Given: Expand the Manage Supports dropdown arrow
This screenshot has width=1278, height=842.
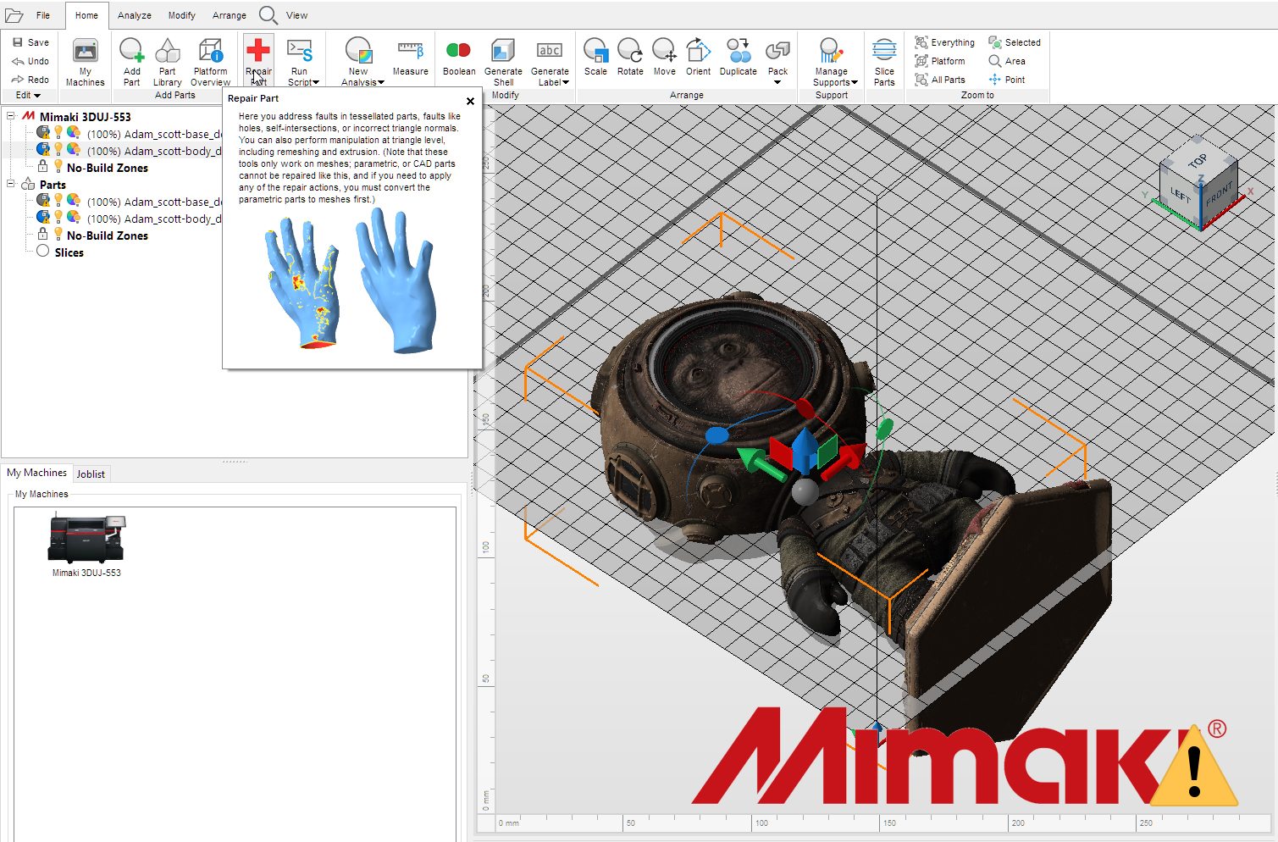Looking at the screenshot, I should click(x=855, y=83).
